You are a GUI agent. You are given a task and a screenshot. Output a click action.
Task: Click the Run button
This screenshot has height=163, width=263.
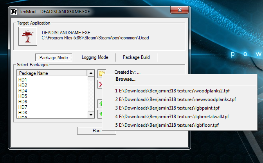coord(97,131)
